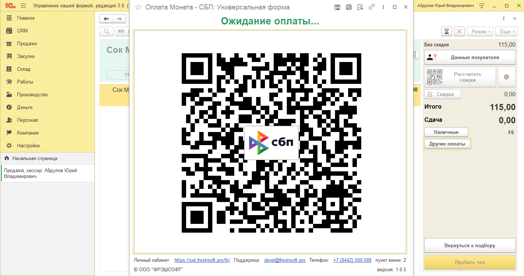Open the Настройки section

47,145
